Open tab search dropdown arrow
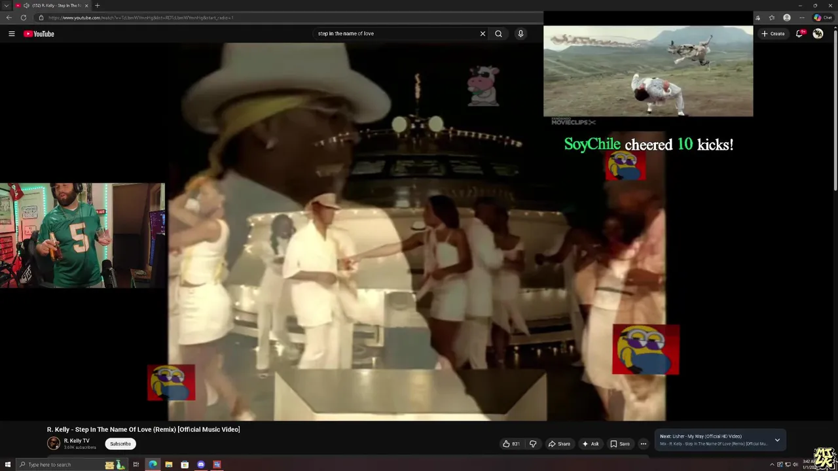 point(6,5)
